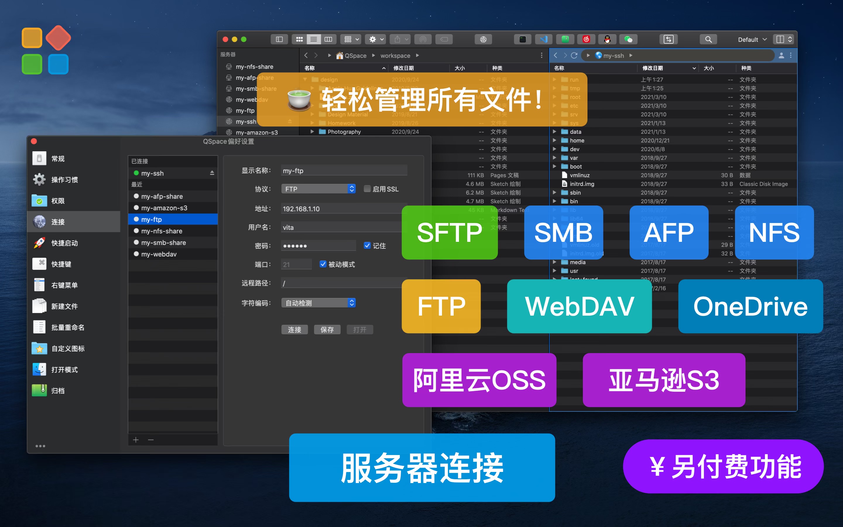This screenshot has width=843, height=527.
Task: Click the 用户名 field containing vita
Action: [344, 227]
